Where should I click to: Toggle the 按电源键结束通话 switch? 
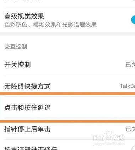[134, 148]
